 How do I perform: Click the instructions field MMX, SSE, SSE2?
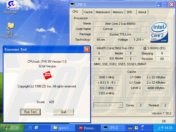click(x=131, y=64)
